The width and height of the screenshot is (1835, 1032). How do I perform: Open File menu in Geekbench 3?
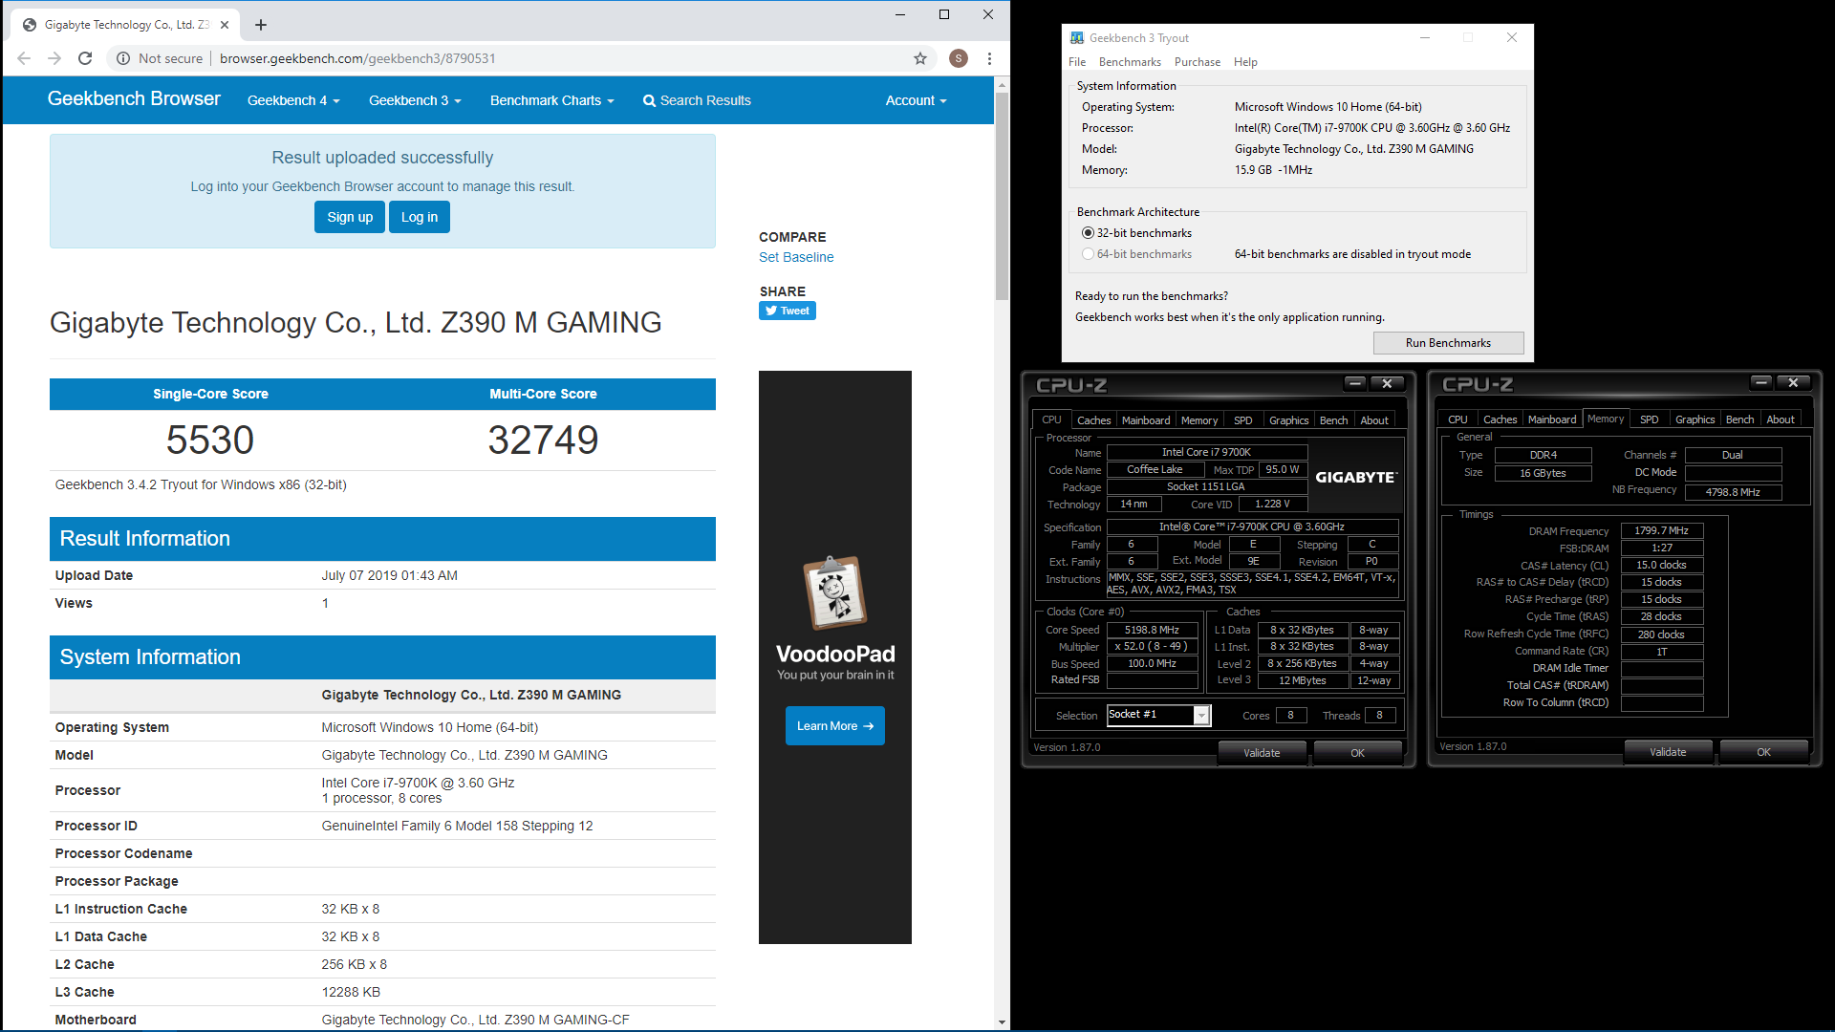(x=1077, y=62)
